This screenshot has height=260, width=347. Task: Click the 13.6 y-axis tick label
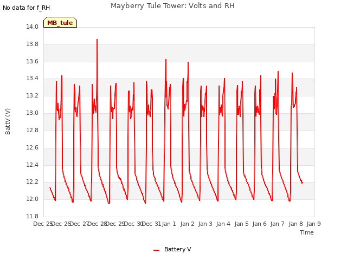click(33, 61)
